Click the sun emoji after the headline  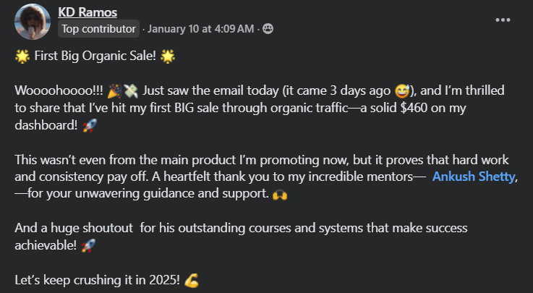(x=169, y=57)
